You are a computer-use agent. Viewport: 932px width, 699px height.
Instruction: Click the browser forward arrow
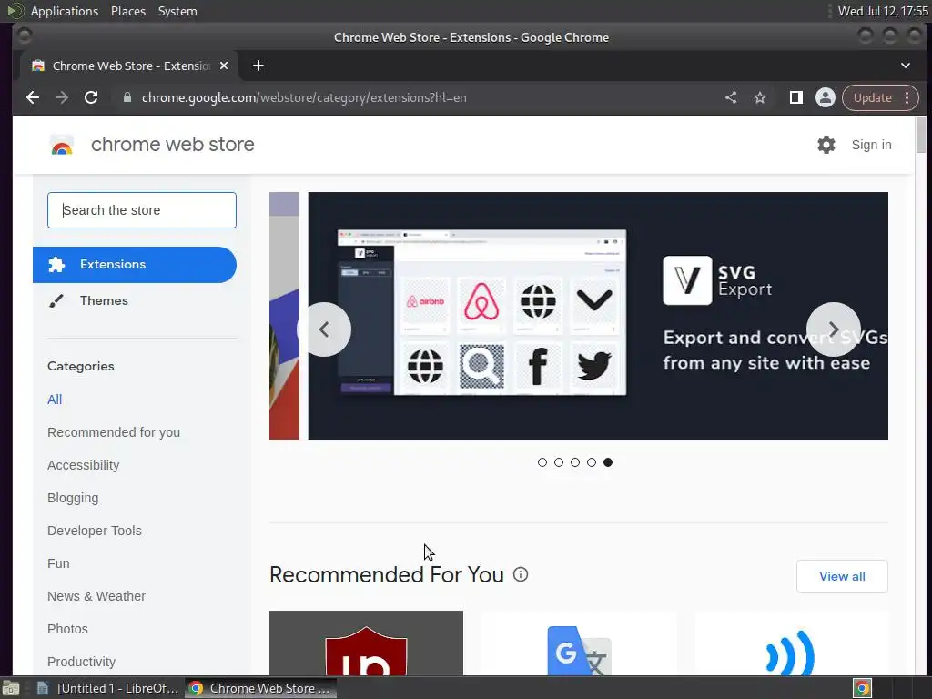coord(62,97)
